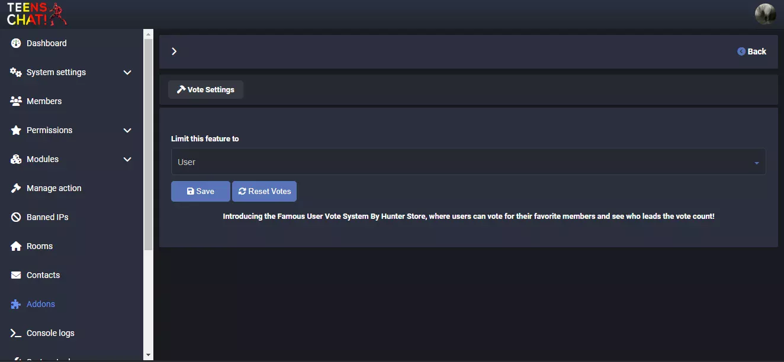Click the Addons puzzle piece icon

16,304
